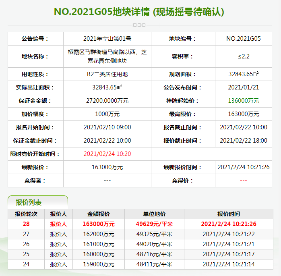281x276 pixels.
Task: Select unit price 49020元/平米
Action: pyautogui.click(x=154, y=244)
